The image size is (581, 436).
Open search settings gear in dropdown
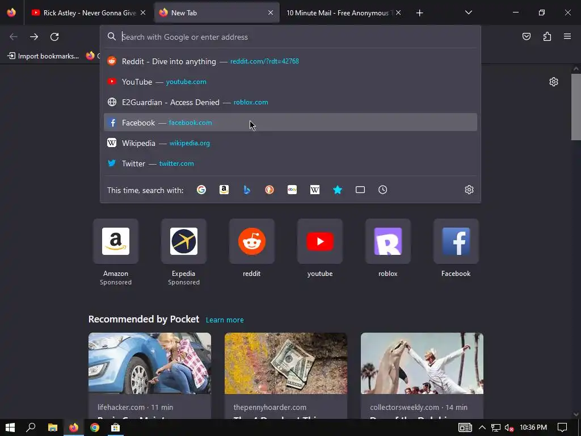tap(469, 190)
